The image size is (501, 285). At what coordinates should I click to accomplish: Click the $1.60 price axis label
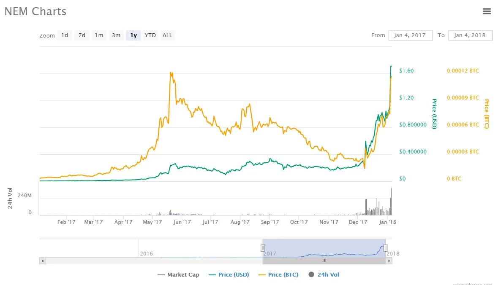click(x=406, y=71)
